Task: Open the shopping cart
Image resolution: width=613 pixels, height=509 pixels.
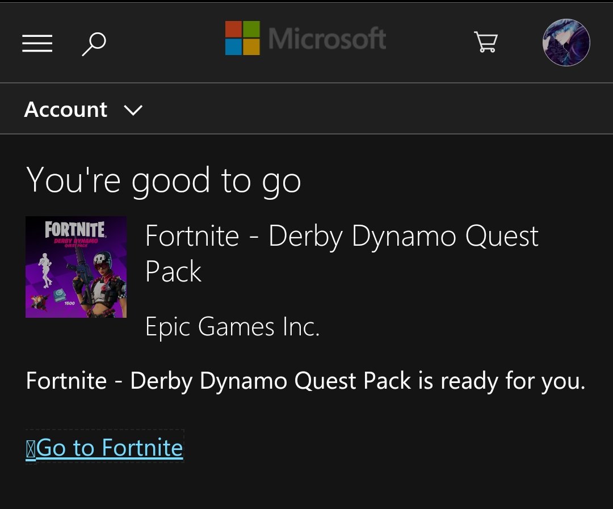Action: click(485, 42)
